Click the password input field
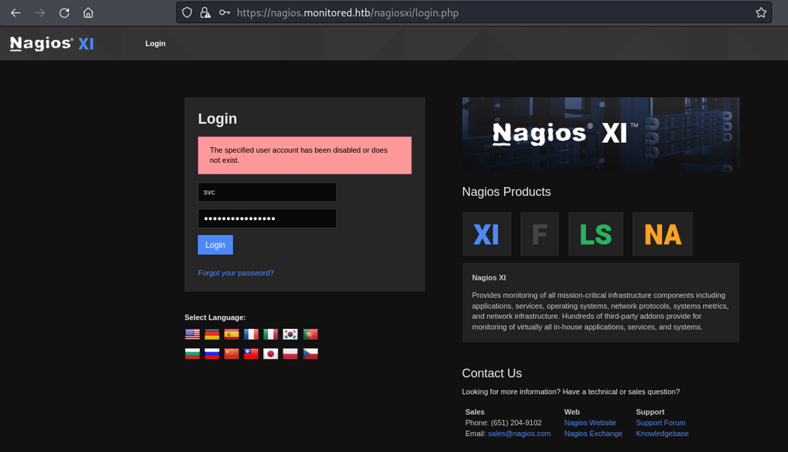 point(267,219)
